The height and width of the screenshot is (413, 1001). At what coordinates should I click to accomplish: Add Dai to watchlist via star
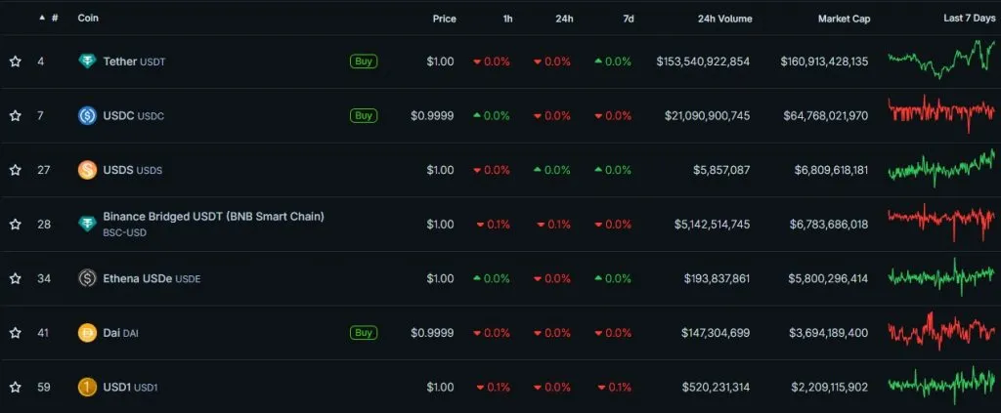(x=16, y=333)
